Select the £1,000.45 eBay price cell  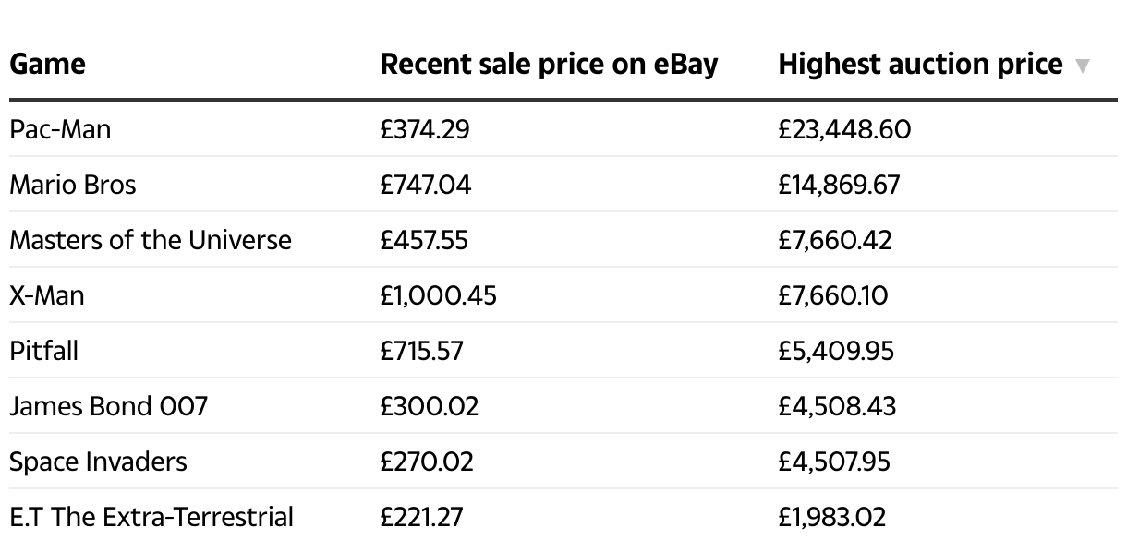pyautogui.click(x=438, y=295)
